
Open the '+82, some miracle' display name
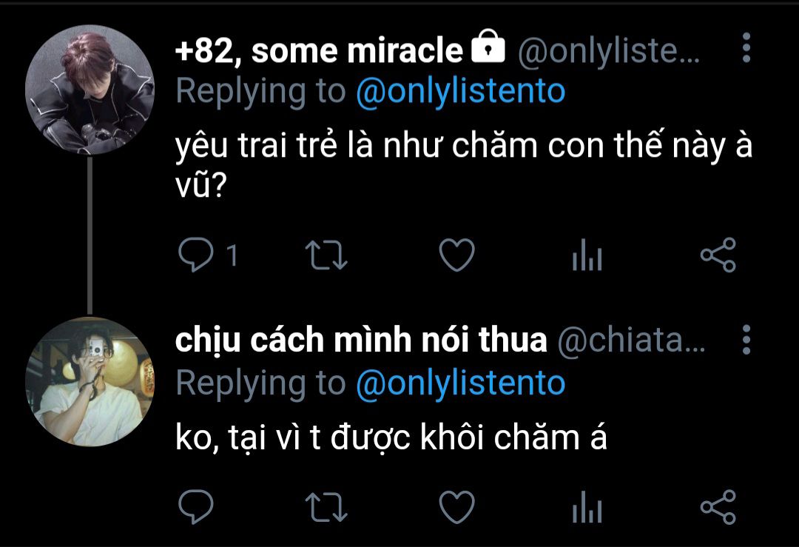[319, 51]
